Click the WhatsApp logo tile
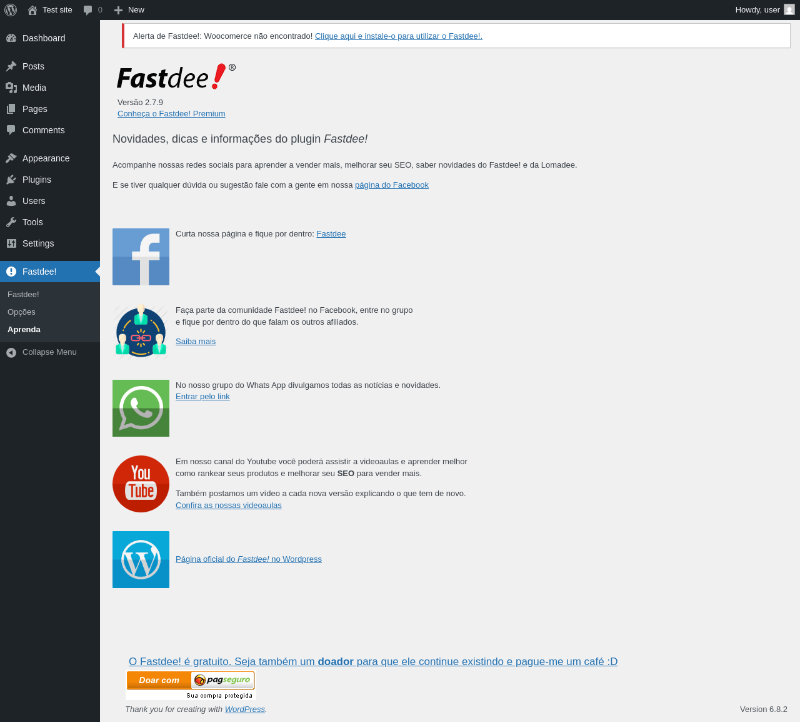The width and height of the screenshot is (800, 722). [x=141, y=408]
